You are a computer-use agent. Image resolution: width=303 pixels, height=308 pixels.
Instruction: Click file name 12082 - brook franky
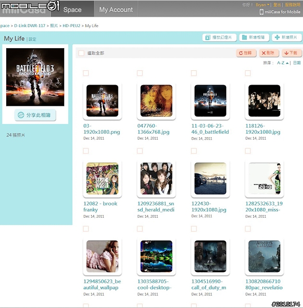pos(100,206)
